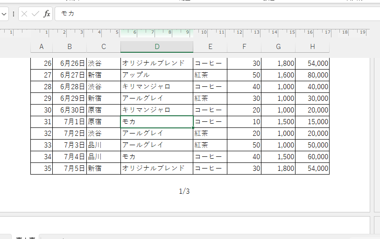Click value 54,000 in row 26
380x239 pixels.
click(x=312, y=63)
